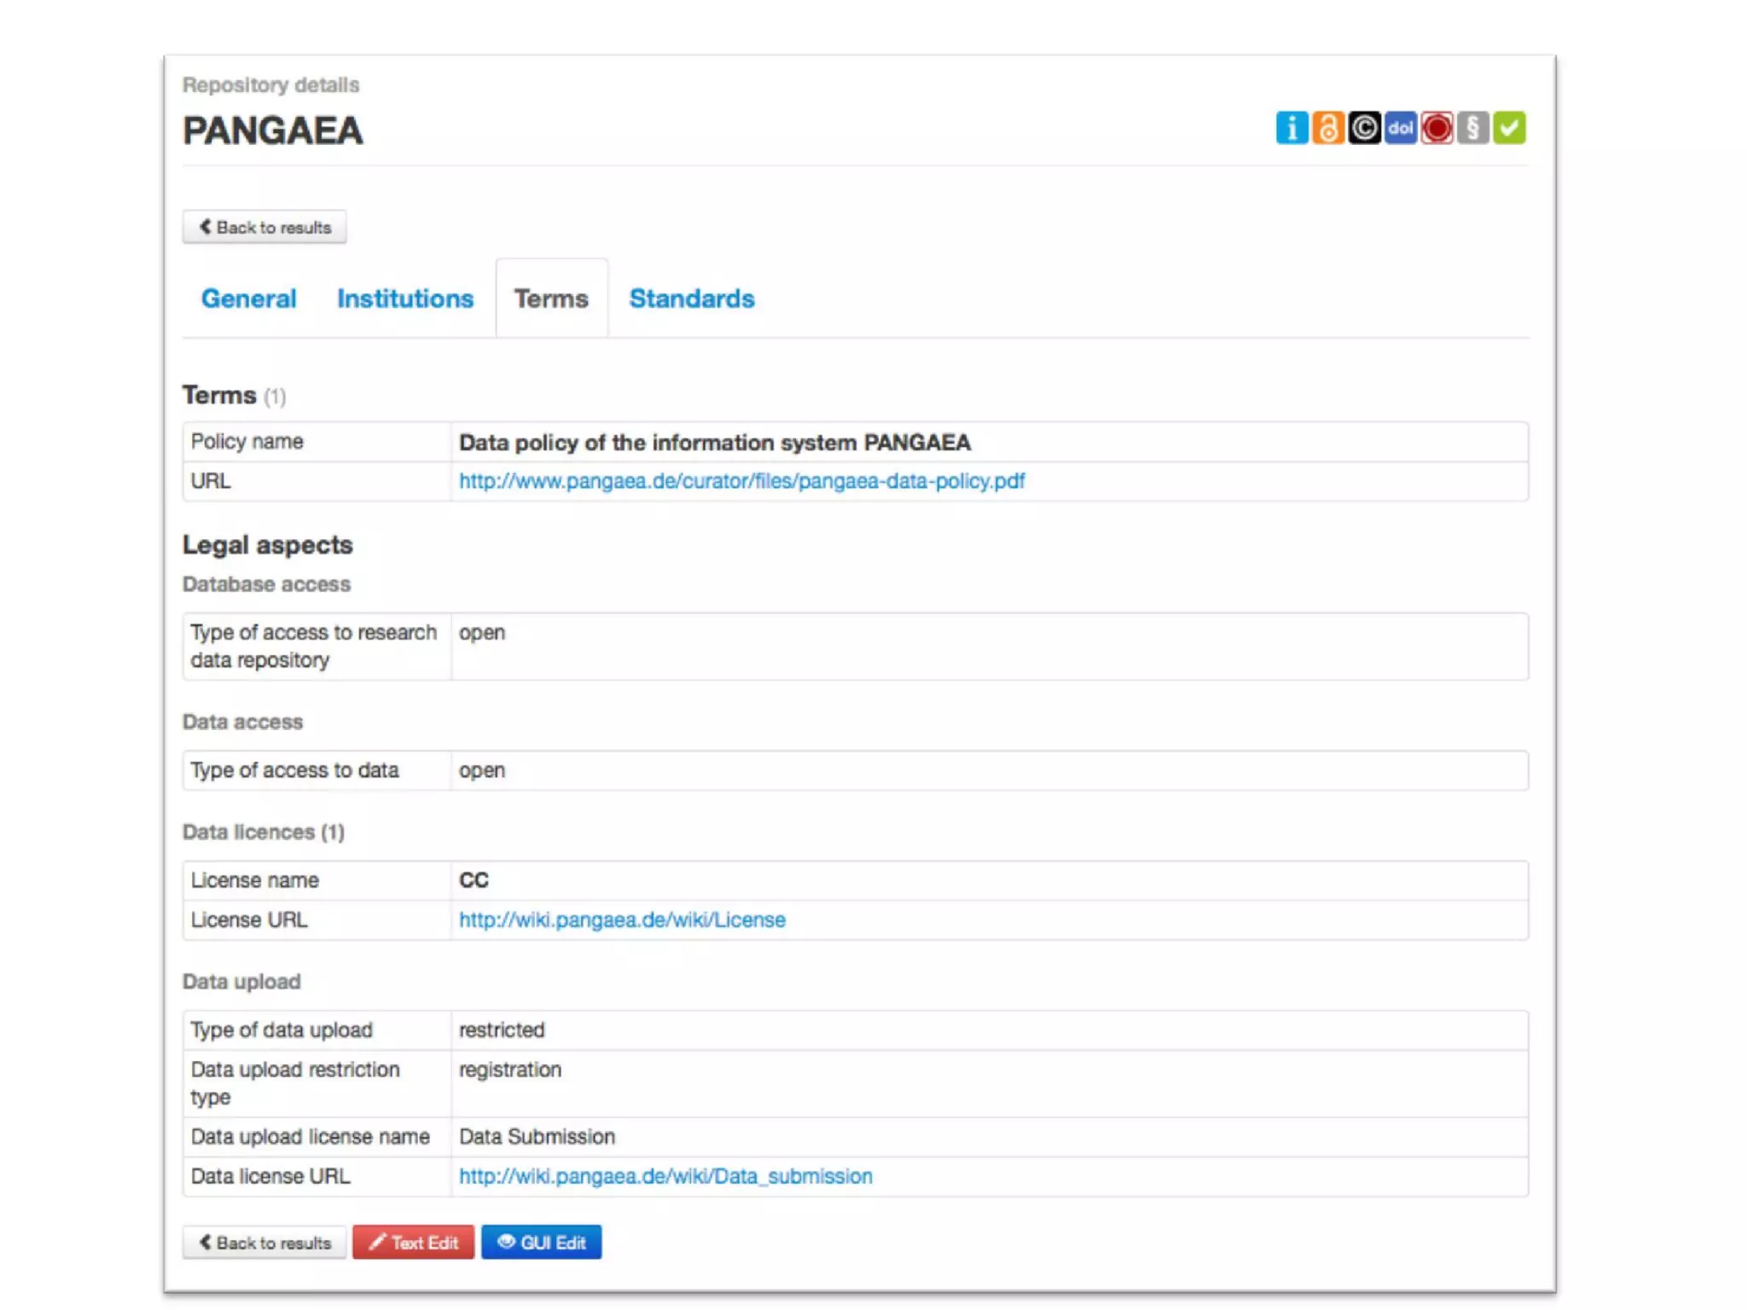Click the blue DOI badge icon
The height and width of the screenshot is (1310, 1747).
pos(1400,128)
